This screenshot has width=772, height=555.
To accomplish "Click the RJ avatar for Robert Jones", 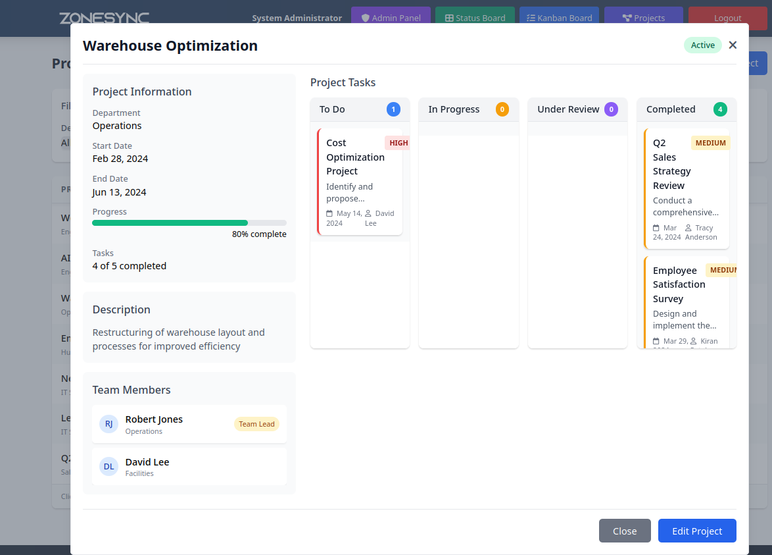I will [x=109, y=424].
